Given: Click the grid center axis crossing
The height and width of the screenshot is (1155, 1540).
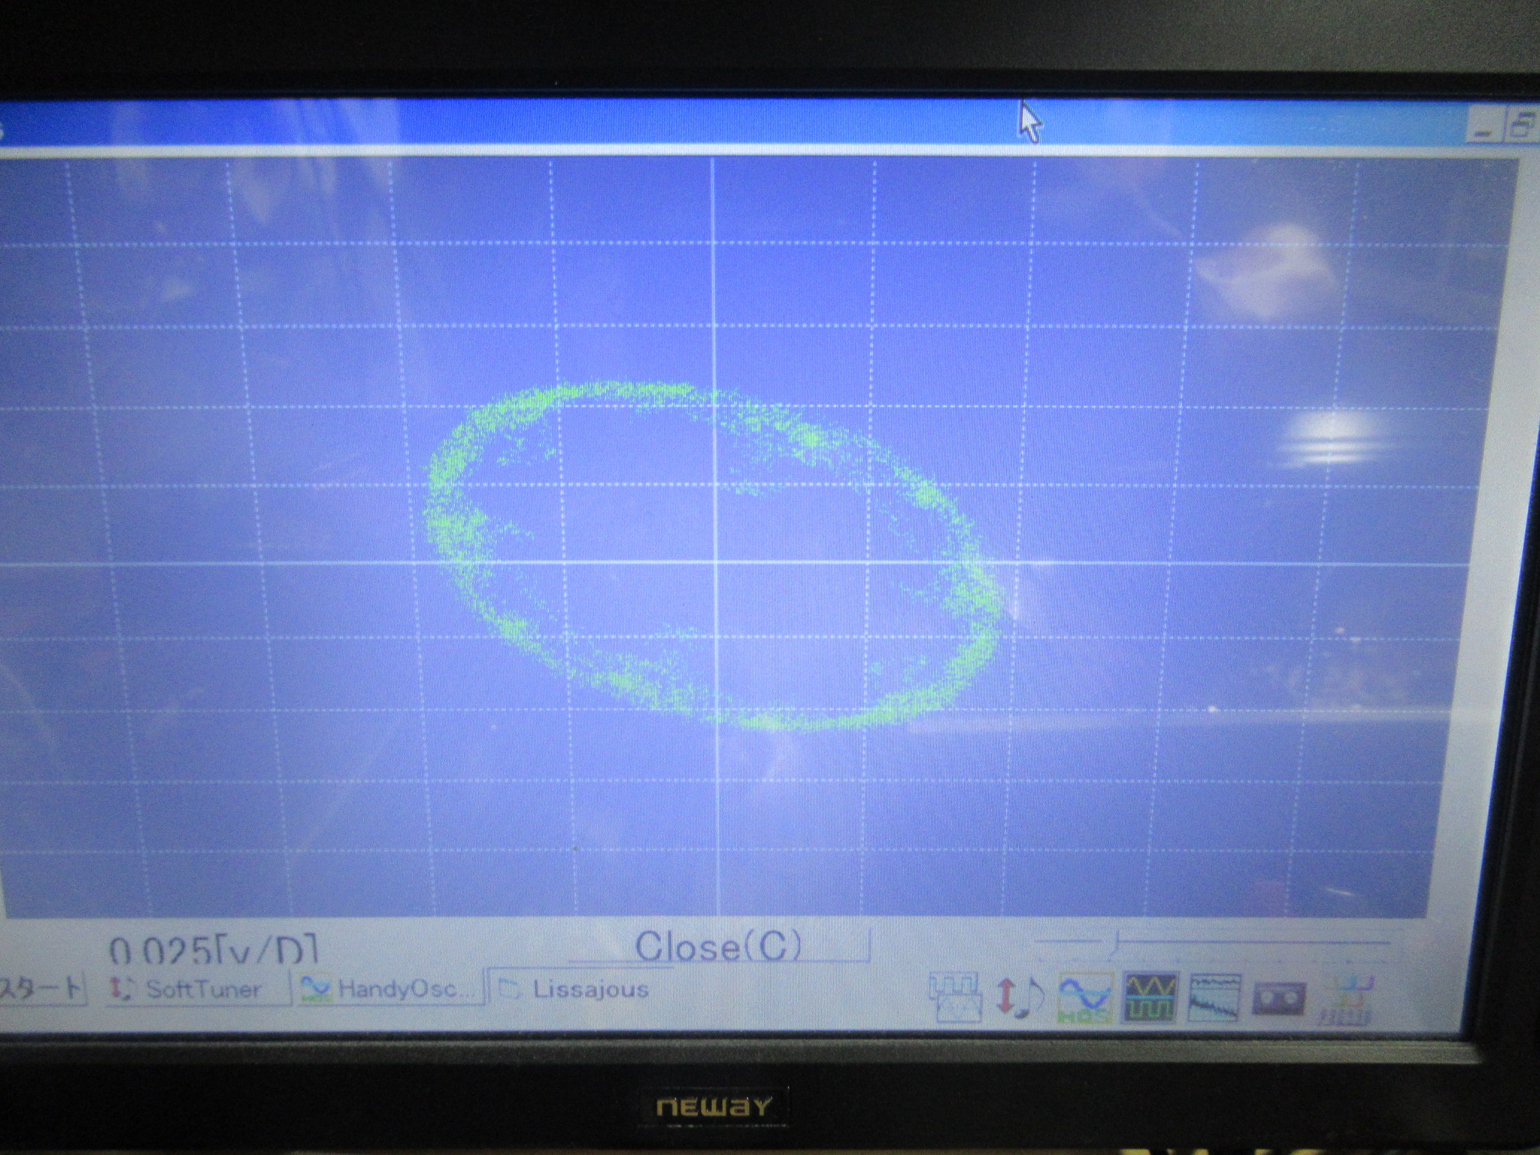Looking at the screenshot, I should pyautogui.click(x=714, y=562).
